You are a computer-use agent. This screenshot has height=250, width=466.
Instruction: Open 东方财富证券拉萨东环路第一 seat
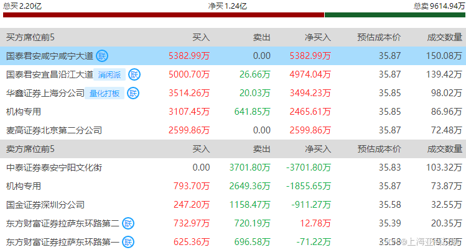coord(63,242)
